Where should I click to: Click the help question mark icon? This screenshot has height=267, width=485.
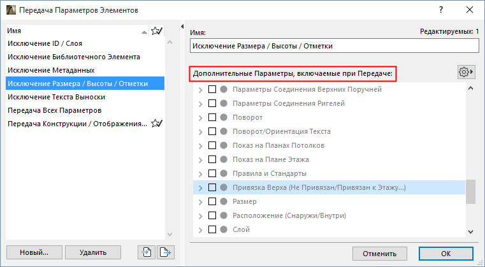tap(441, 10)
